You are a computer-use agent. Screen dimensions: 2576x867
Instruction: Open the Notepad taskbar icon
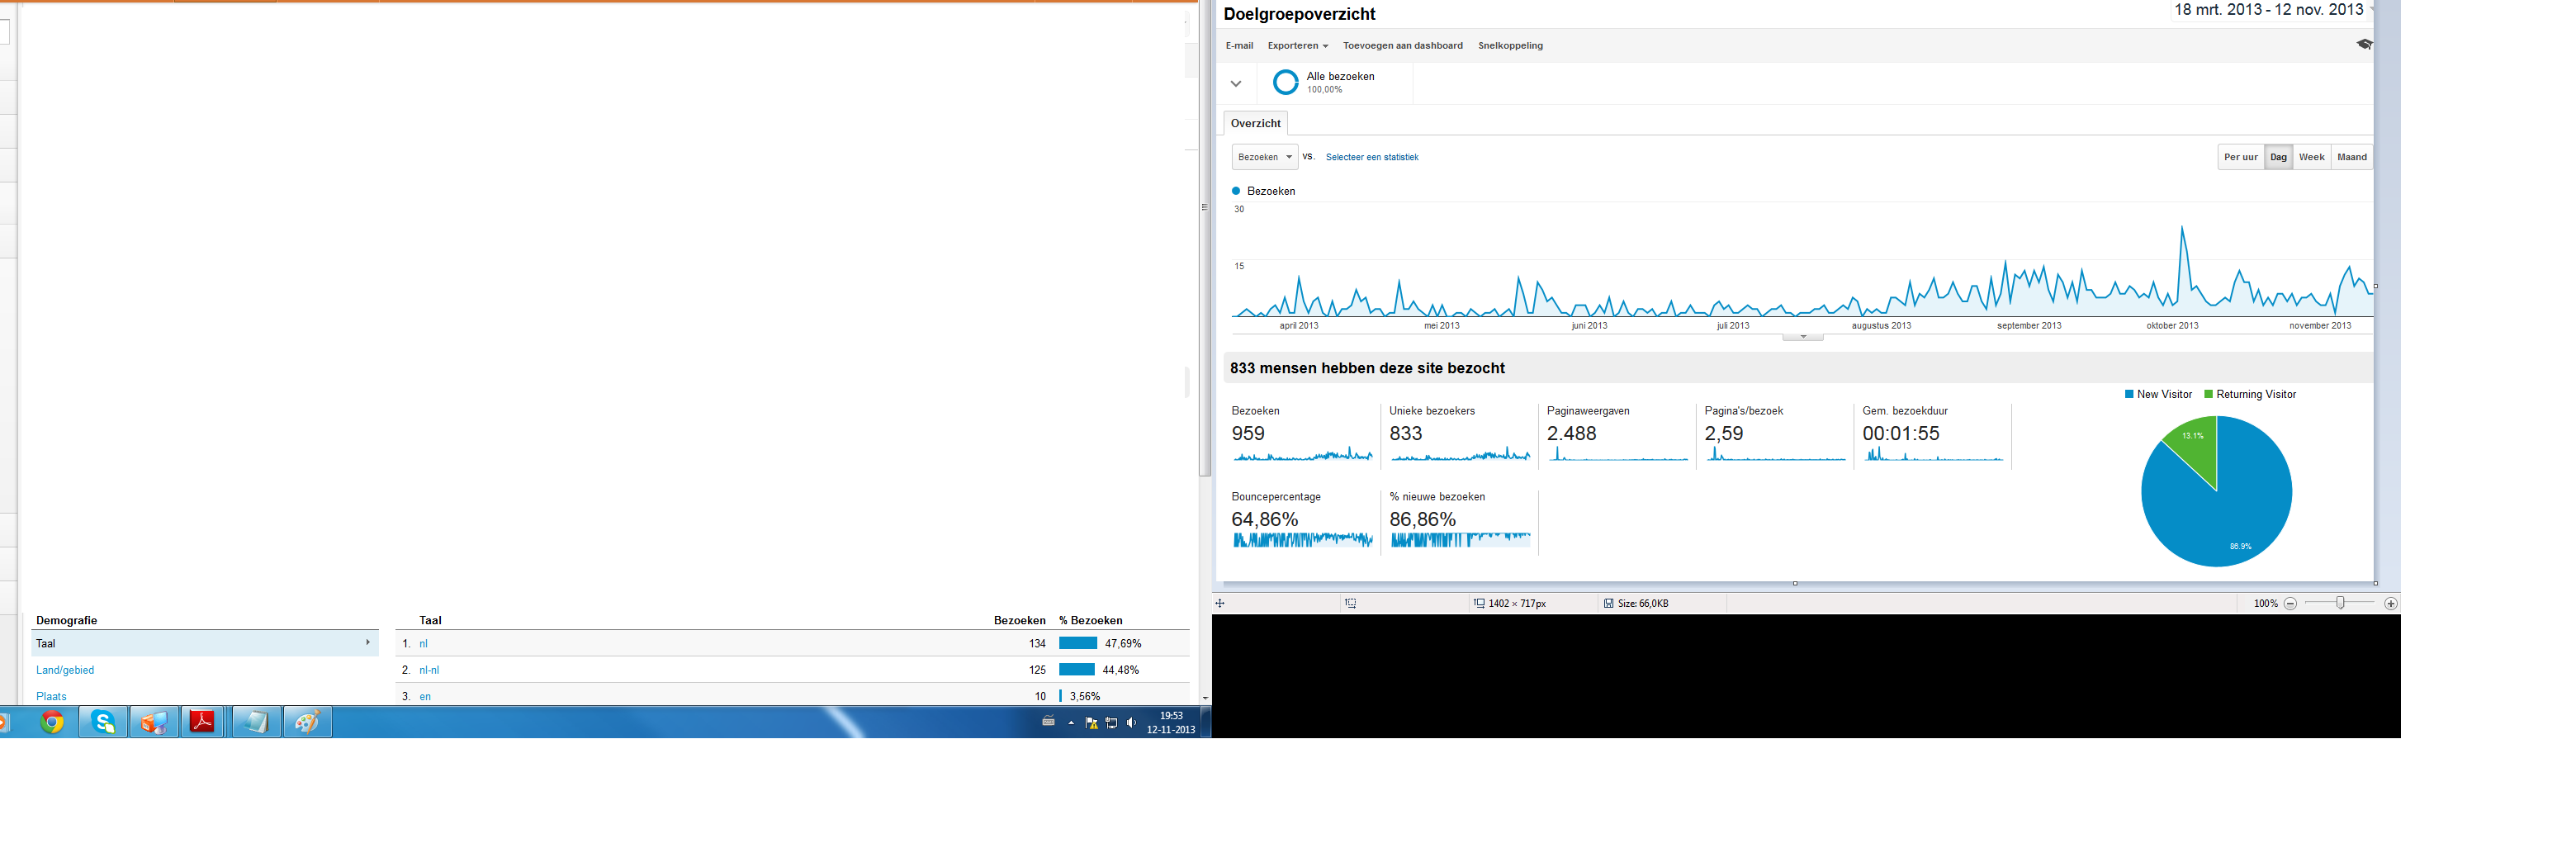point(256,722)
